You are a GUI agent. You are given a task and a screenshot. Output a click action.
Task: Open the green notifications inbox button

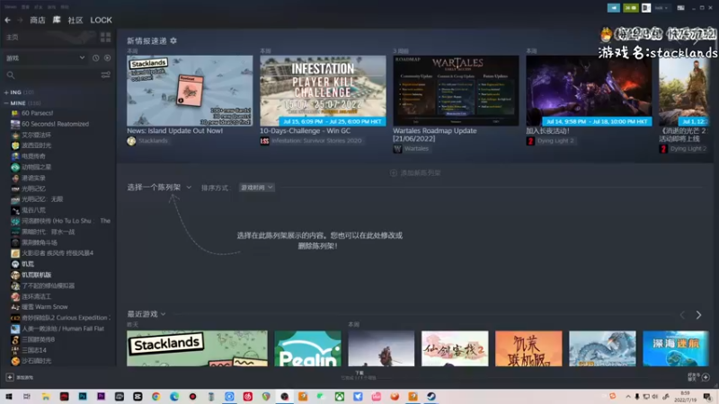631,8
